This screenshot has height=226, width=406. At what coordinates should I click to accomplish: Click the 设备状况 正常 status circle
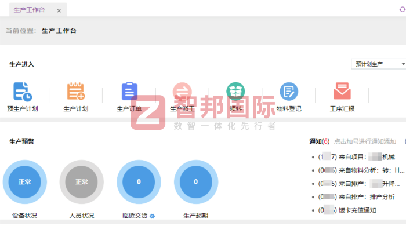pos(25,182)
